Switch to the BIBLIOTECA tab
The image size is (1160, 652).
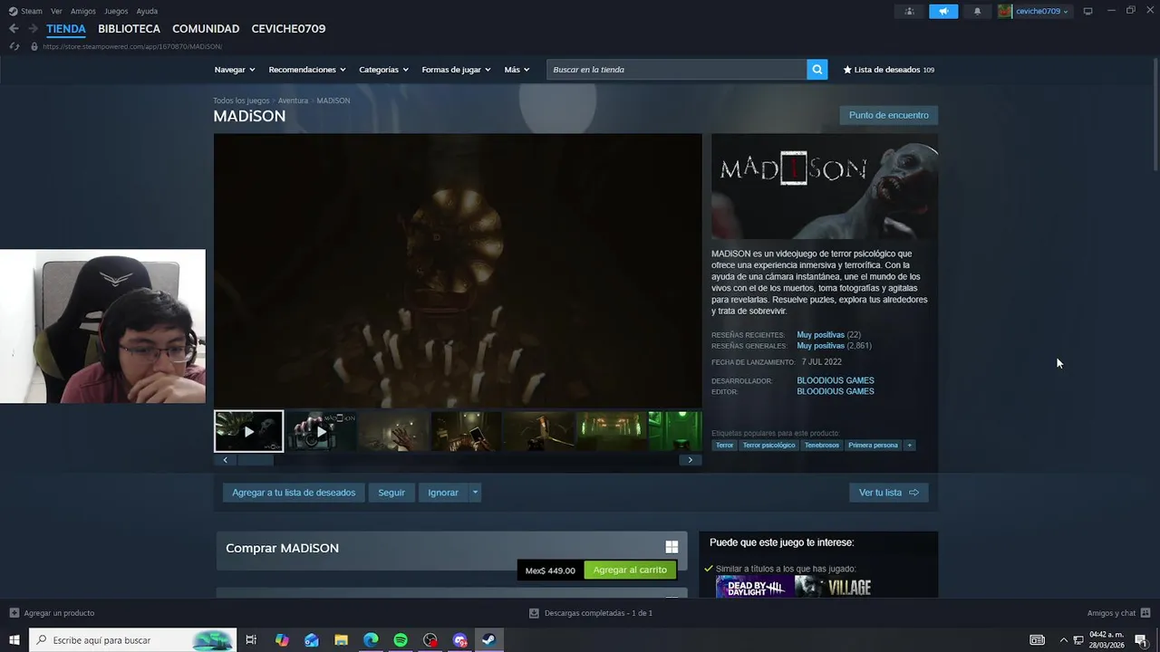129,29
